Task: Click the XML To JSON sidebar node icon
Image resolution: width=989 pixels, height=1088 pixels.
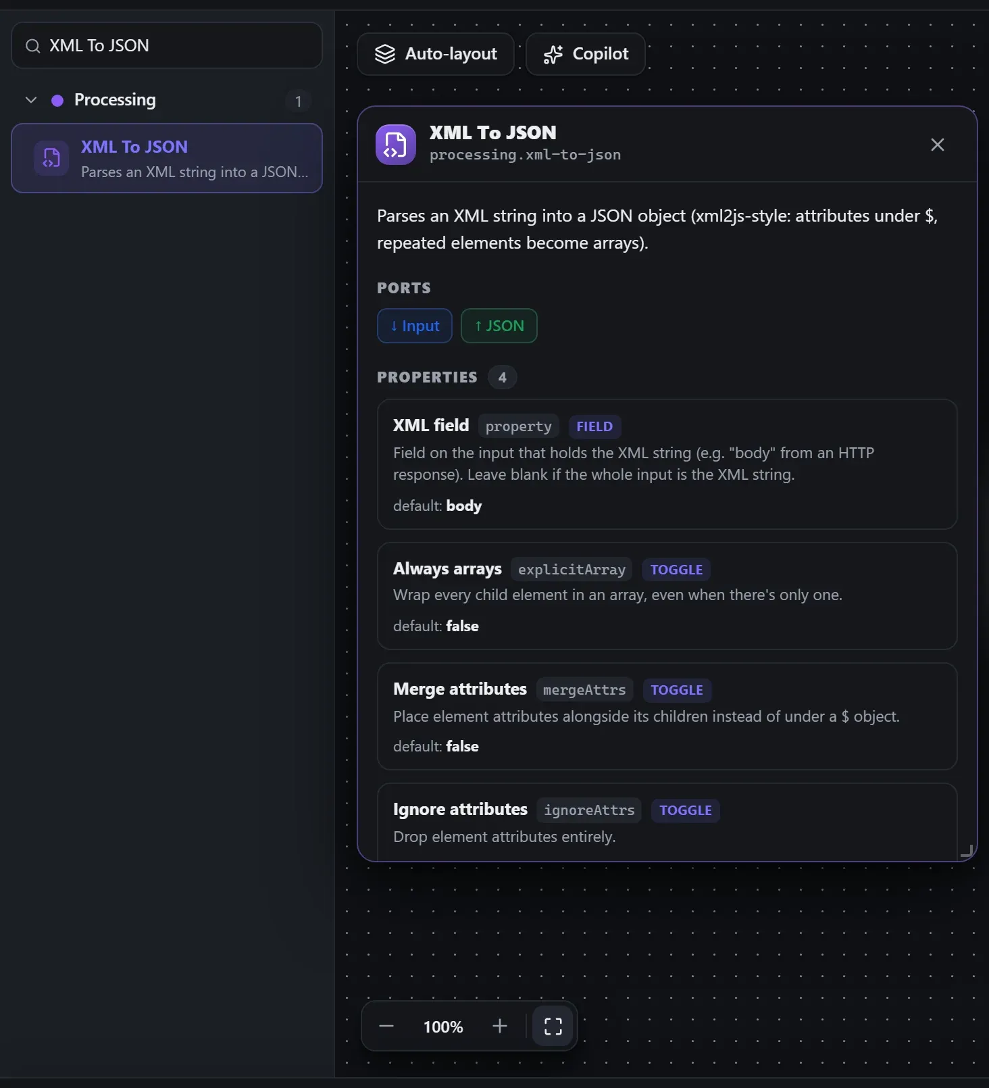Action: coord(51,158)
